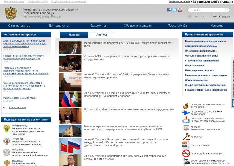Click the oil derrick customs duties icon
234x166 pixels.
tap(186, 162)
